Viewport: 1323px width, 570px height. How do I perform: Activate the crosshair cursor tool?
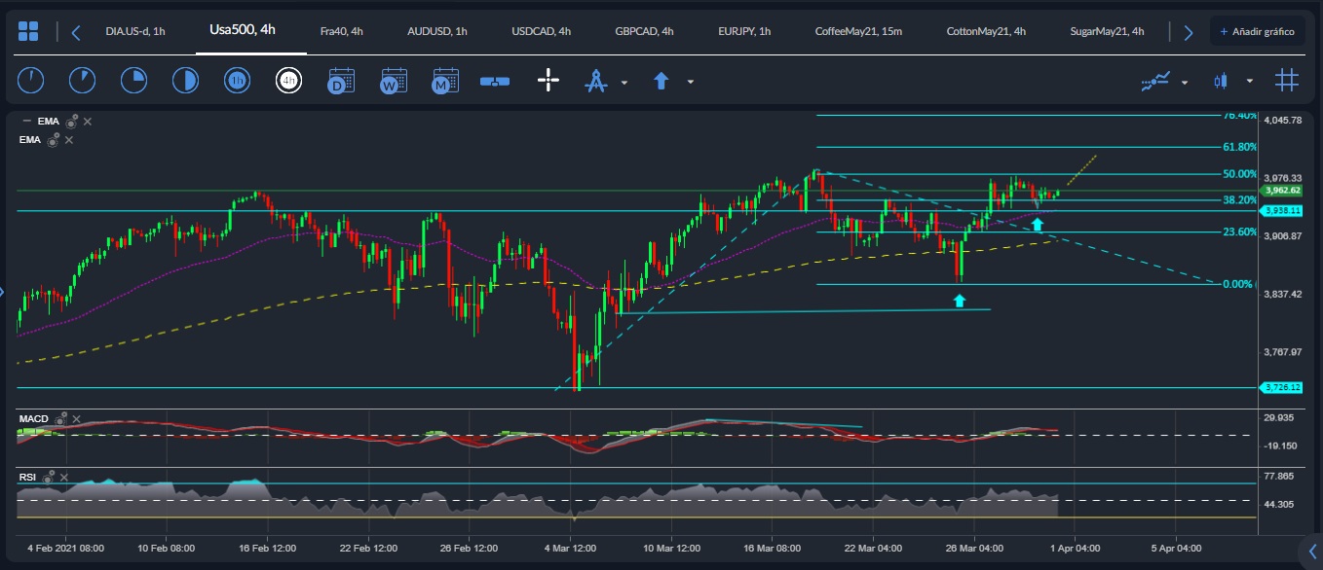pos(548,81)
